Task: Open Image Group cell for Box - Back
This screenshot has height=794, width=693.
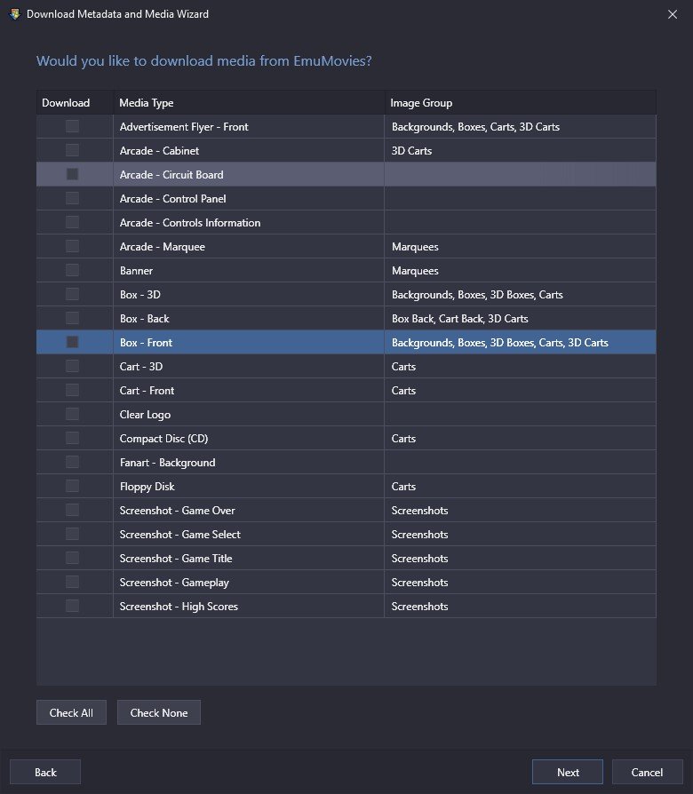Action: pyautogui.click(x=521, y=319)
